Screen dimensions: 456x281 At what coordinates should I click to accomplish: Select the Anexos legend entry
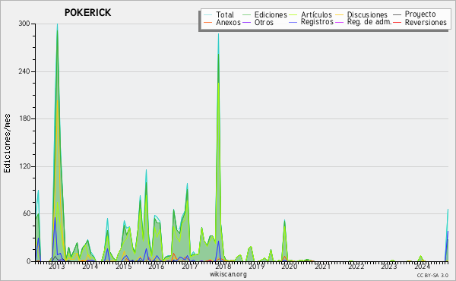click(222, 22)
